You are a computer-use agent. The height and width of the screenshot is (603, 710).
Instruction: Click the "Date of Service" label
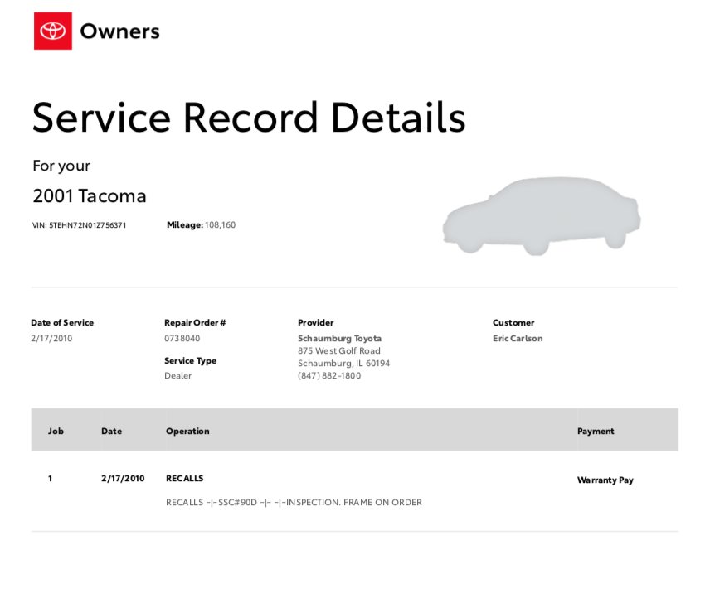[62, 323]
